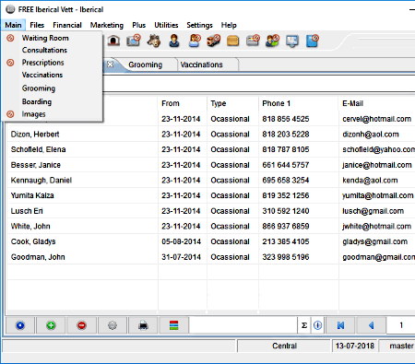Click the sigma sum button

(x=304, y=325)
